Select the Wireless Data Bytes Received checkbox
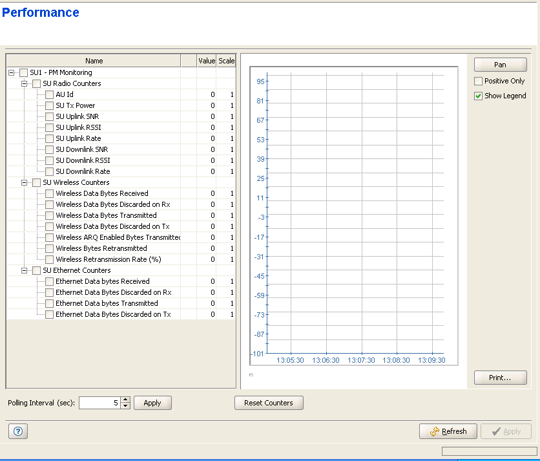The height and width of the screenshot is (461, 540). [x=50, y=194]
